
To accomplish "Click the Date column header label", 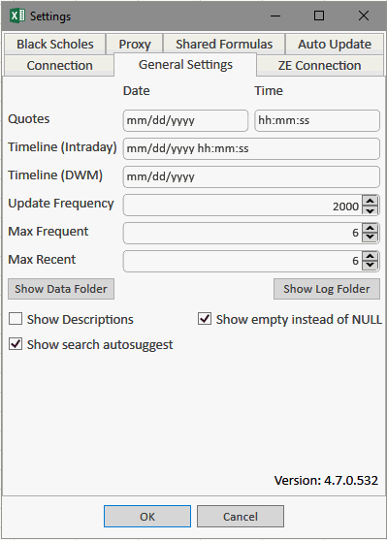I will tap(137, 91).
